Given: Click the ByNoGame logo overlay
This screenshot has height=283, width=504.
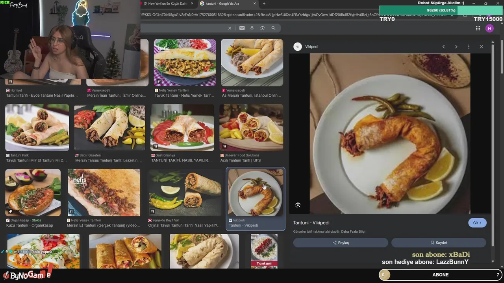Looking at the screenshot, I should [27, 276].
